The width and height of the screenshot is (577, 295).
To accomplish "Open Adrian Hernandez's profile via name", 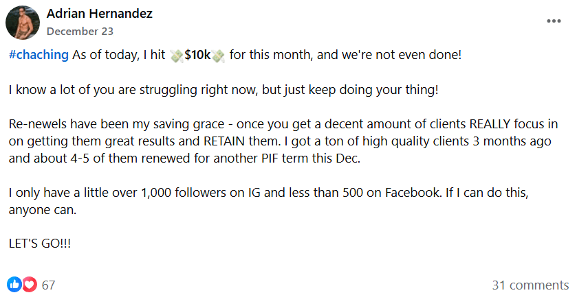I will (99, 14).
